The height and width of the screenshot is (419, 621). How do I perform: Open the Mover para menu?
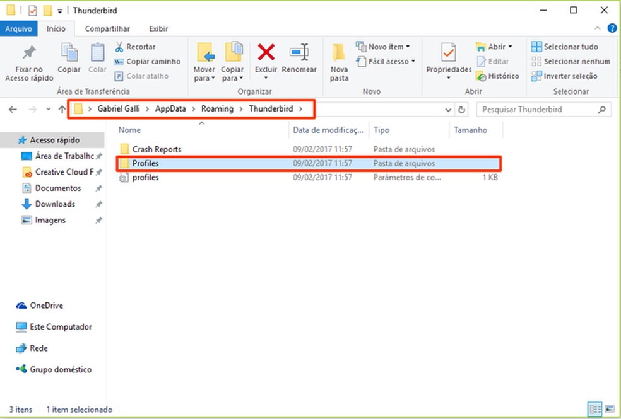pos(204,62)
